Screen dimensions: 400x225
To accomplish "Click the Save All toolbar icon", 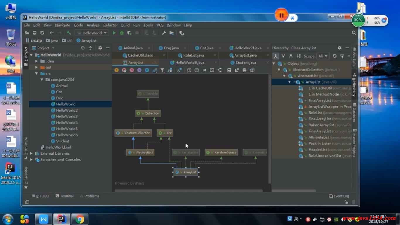I will click(x=34, y=33).
